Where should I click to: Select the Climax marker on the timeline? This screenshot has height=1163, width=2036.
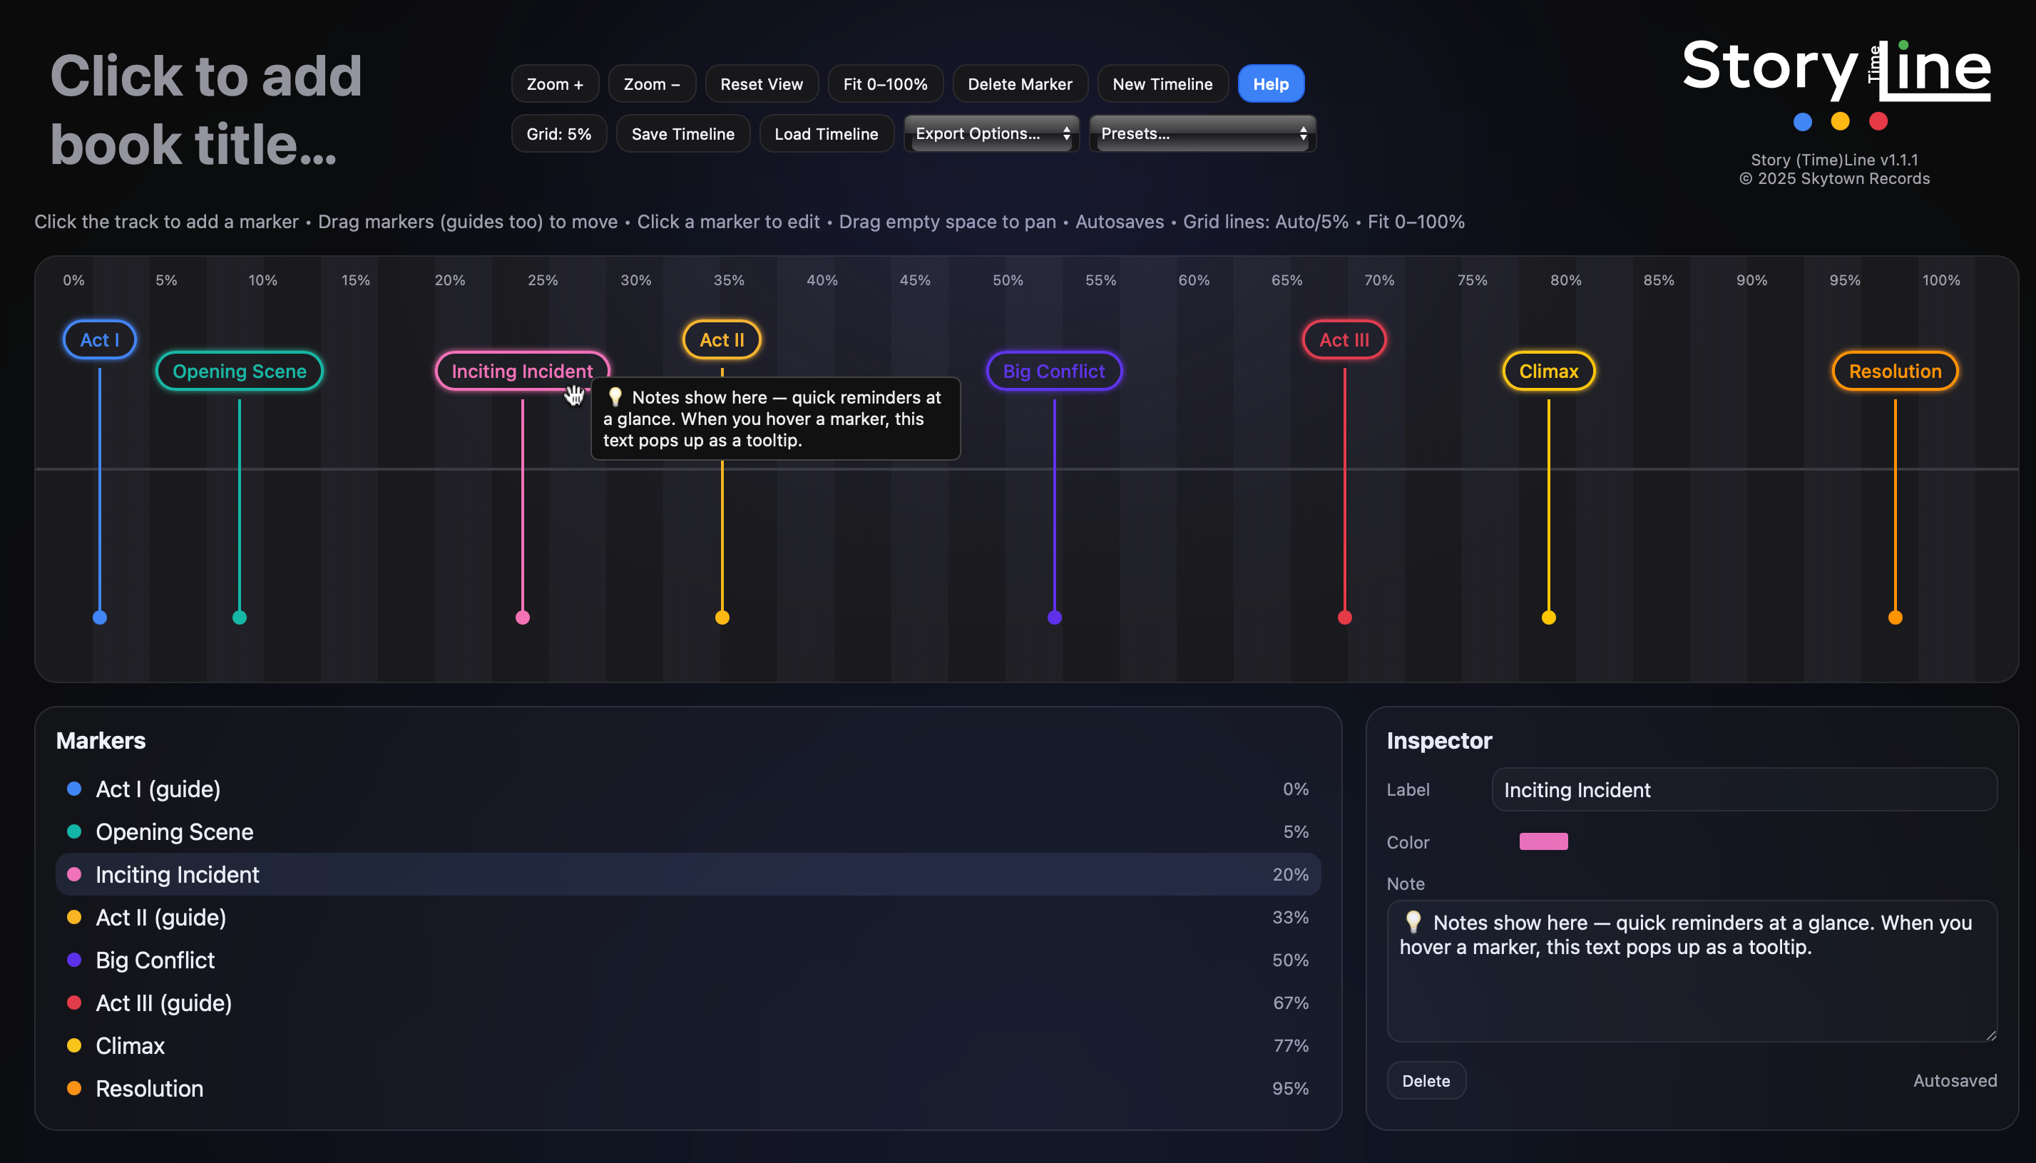[x=1548, y=371]
